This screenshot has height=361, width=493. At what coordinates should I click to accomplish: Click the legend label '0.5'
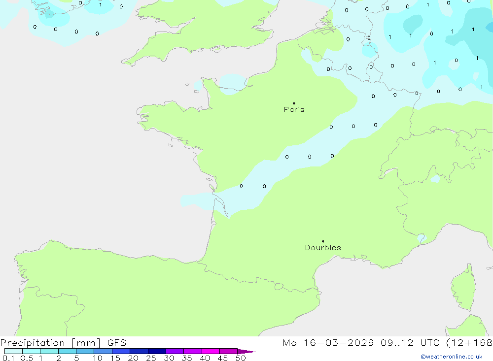pos(27,358)
